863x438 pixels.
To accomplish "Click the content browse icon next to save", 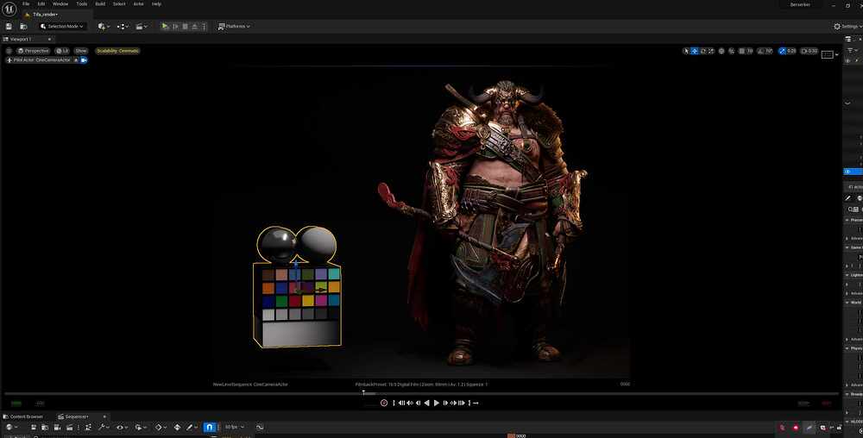I will coord(23,27).
